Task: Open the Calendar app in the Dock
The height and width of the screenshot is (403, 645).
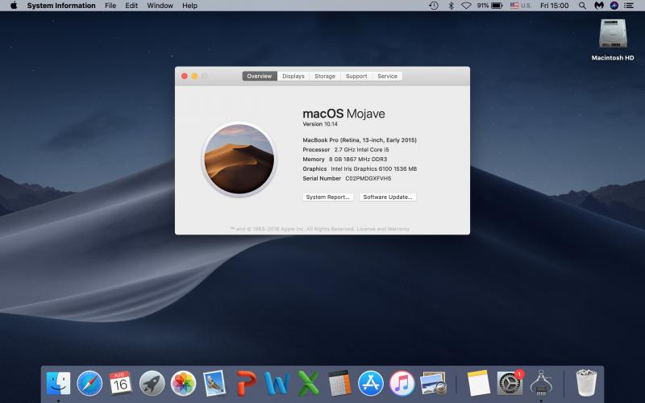Action: 120,383
